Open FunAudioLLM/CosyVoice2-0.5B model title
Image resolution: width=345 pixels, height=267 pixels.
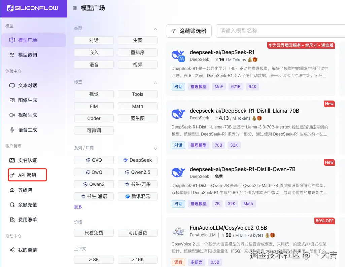click(229, 228)
